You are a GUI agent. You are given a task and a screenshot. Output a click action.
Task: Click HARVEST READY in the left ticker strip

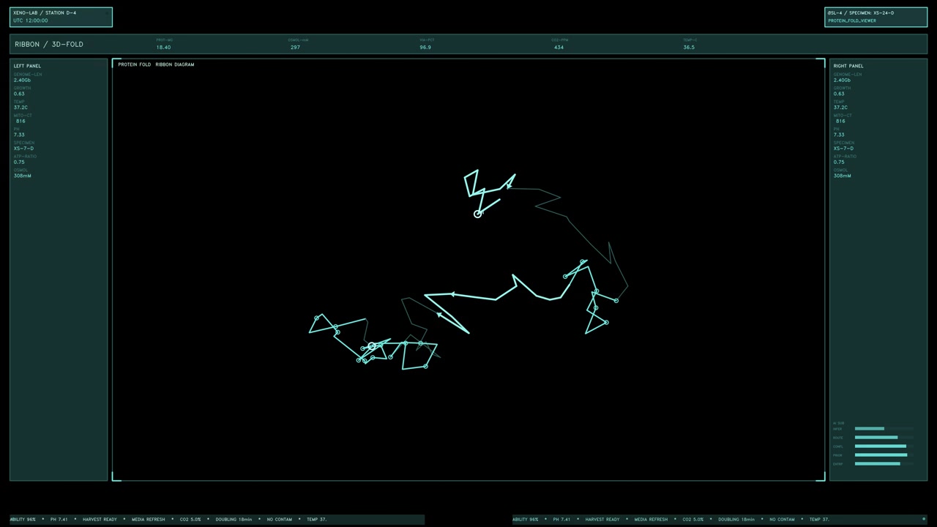point(100,520)
